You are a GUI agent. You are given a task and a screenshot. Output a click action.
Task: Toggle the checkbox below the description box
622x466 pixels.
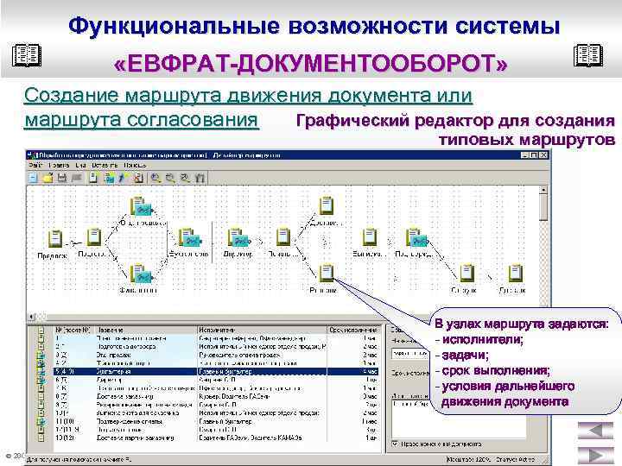pos(395,444)
